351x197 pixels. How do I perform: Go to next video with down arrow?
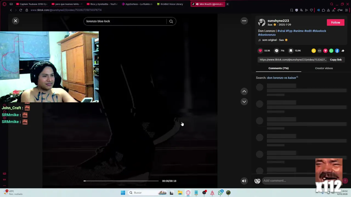point(244,102)
